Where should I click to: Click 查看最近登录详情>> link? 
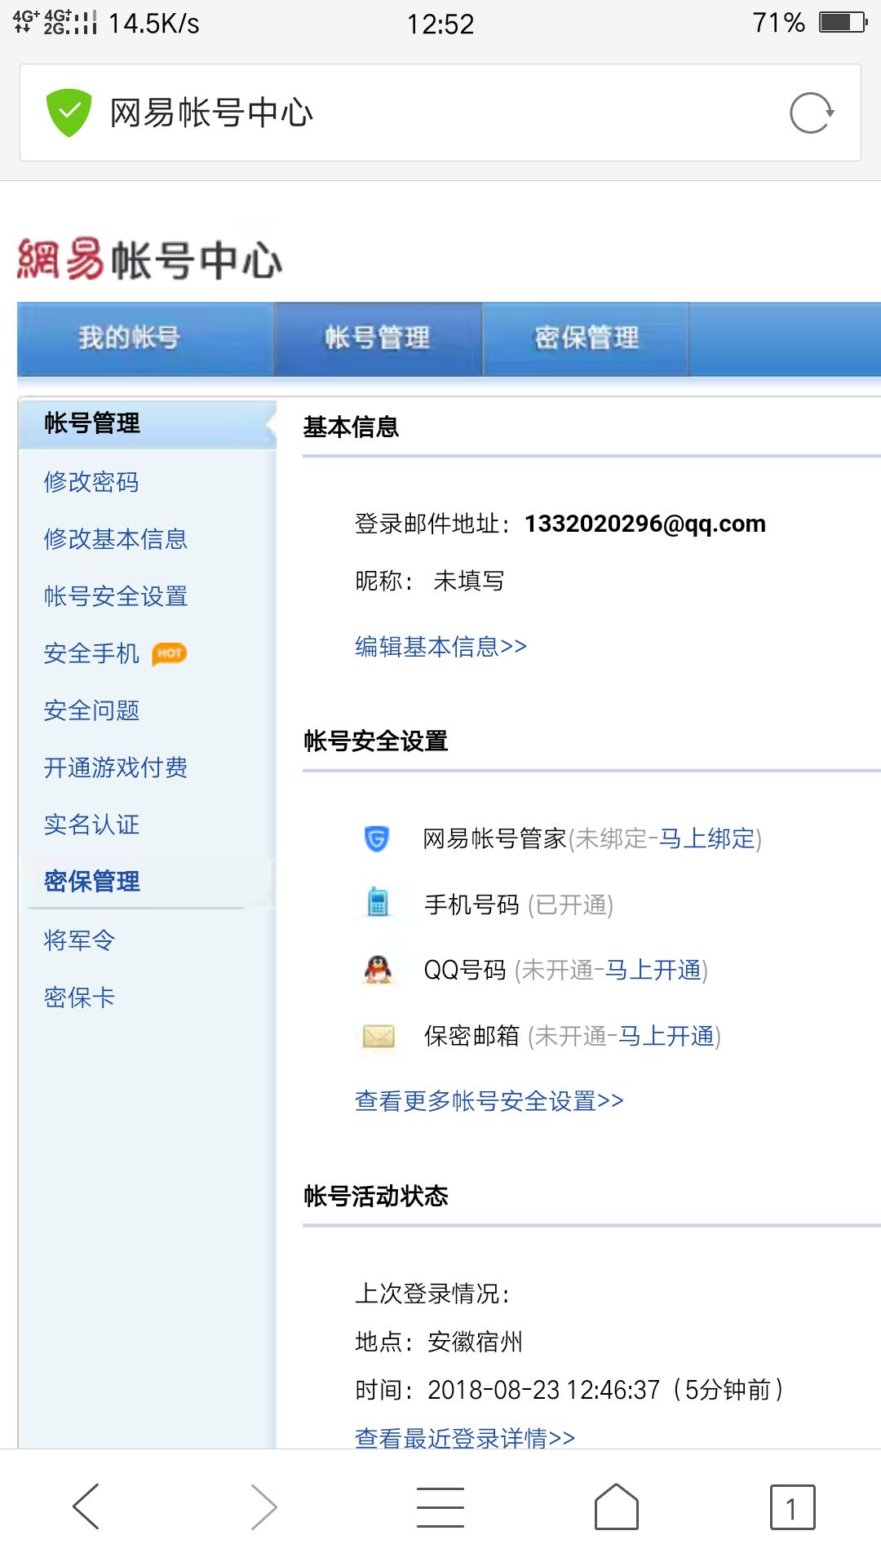465,1438
